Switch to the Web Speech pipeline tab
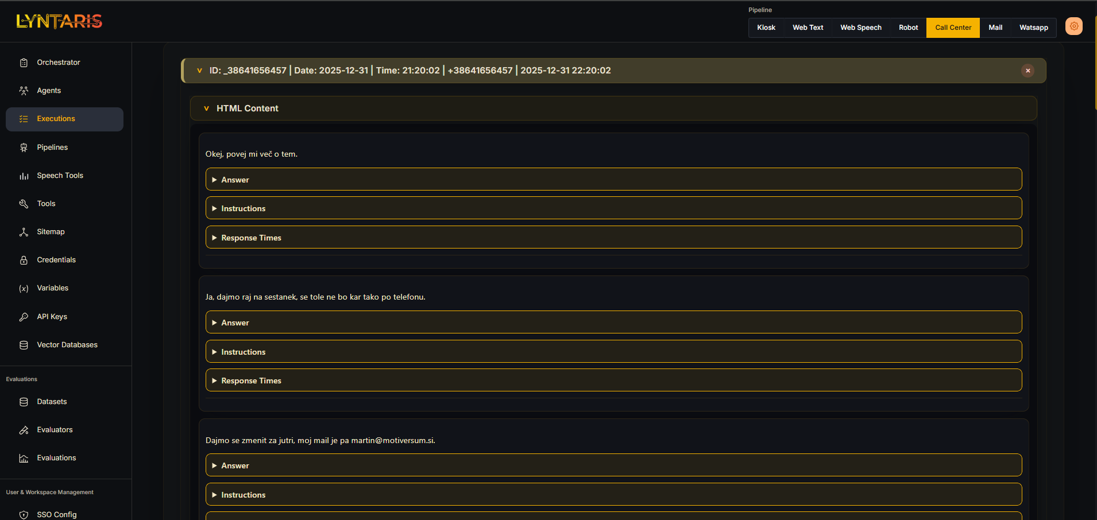 pos(860,28)
